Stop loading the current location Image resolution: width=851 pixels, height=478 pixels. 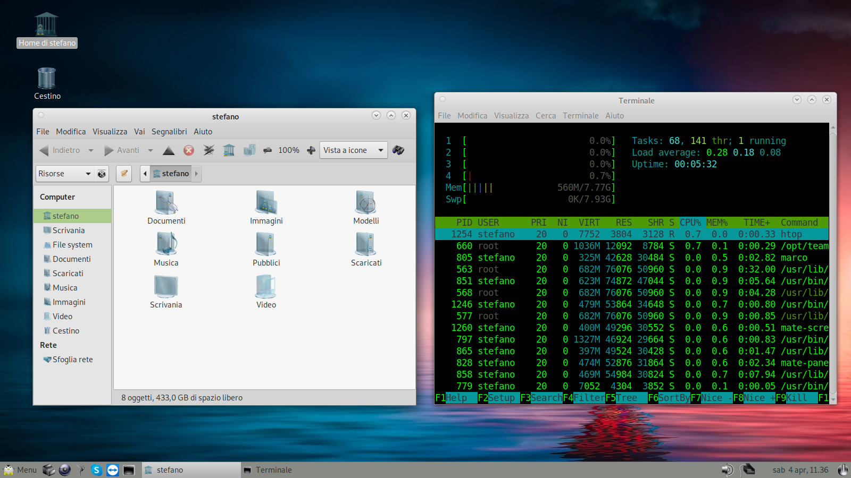click(x=189, y=151)
